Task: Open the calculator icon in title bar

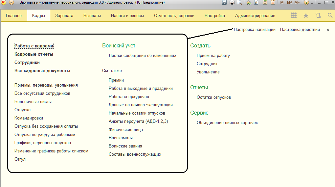Action: coord(265,3)
